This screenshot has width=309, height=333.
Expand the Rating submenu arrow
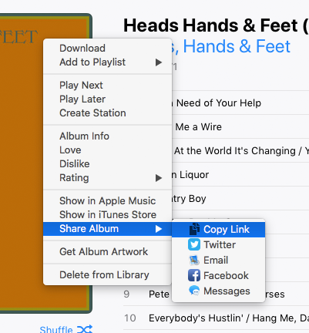pyautogui.click(x=159, y=178)
